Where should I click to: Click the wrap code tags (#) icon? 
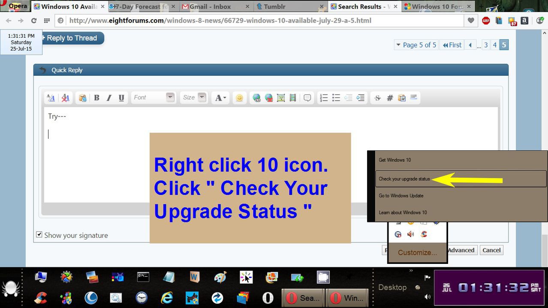pos(390,98)
